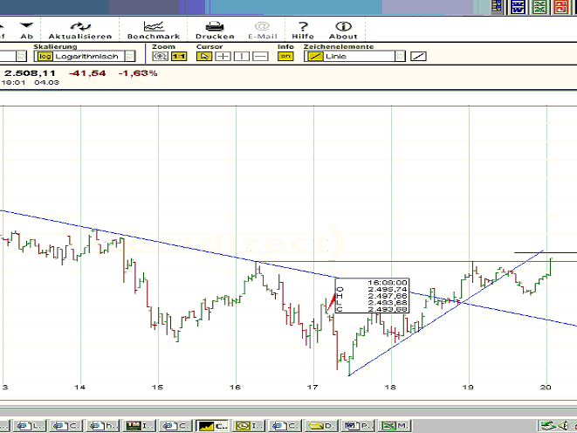
Task: Click the x-axis date label 15
Action: tap(157, 387)
